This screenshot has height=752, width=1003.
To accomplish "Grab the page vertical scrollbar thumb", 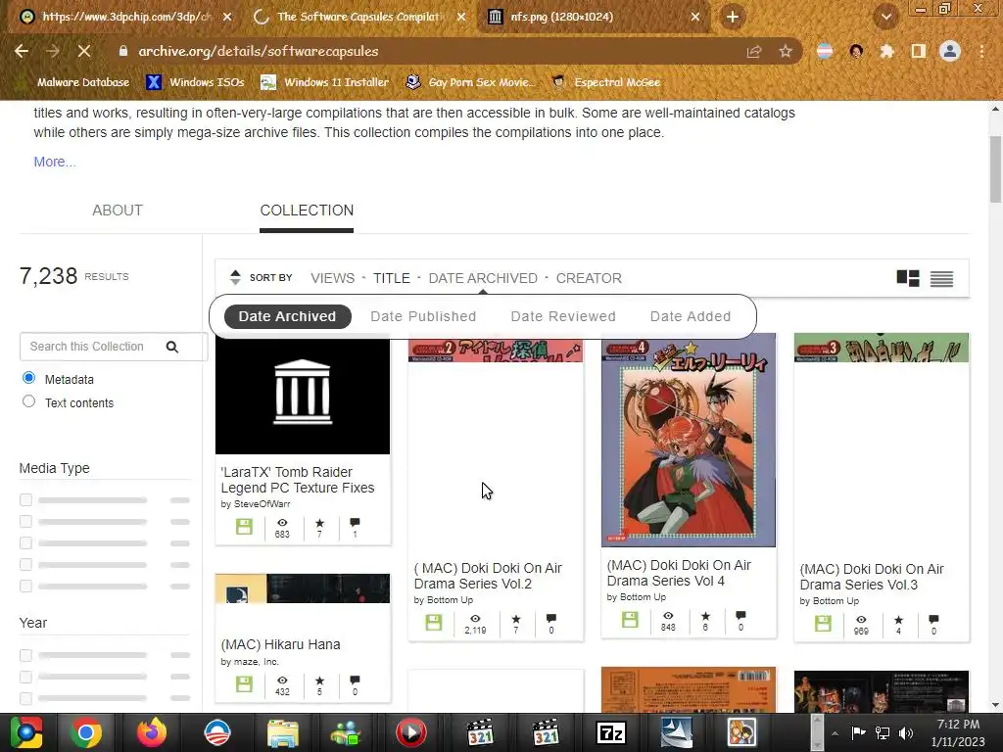I will [995, 169].
